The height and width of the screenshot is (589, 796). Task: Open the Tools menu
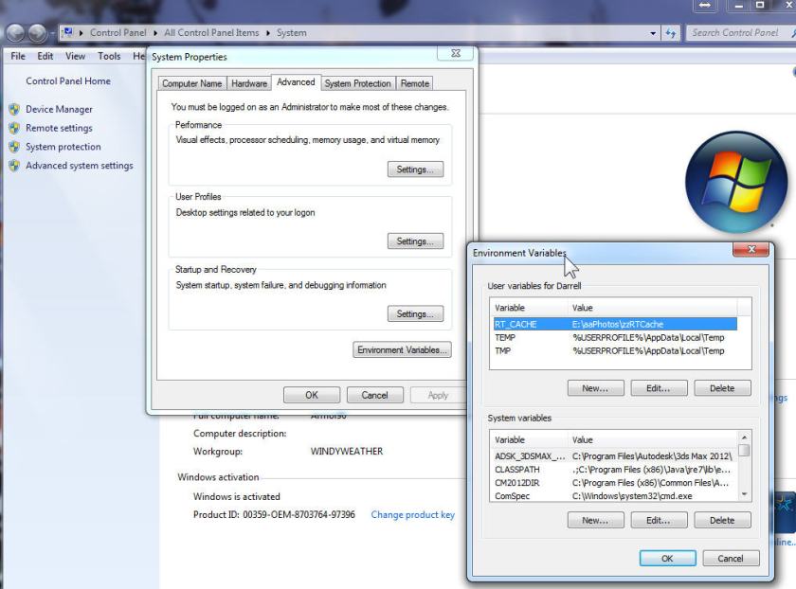point(109,56)
